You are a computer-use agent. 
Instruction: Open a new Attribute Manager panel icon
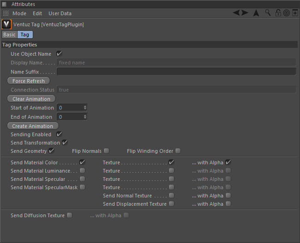(x=295, y=13)
